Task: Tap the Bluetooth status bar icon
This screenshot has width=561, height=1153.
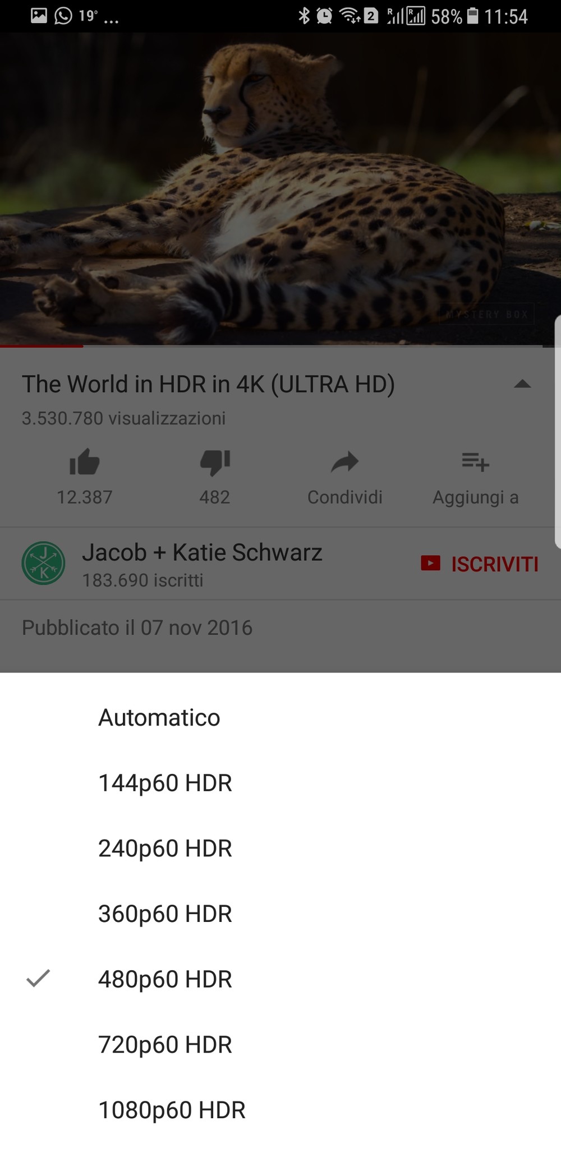Action: 304,16
